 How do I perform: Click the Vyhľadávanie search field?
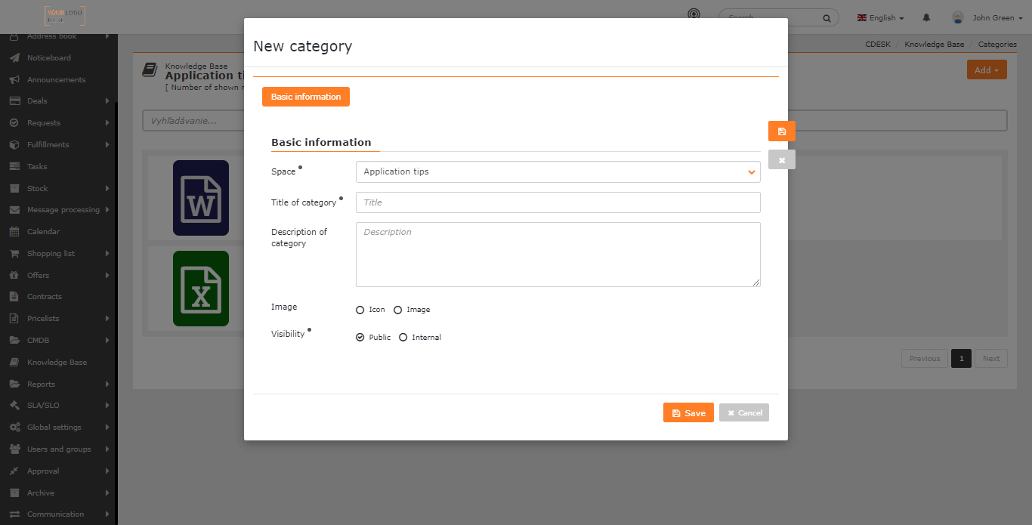point(574,121)
